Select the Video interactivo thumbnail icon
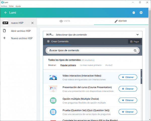Viewport: 151px width, 121px height. pyautogui.click(x=53, y=77)
